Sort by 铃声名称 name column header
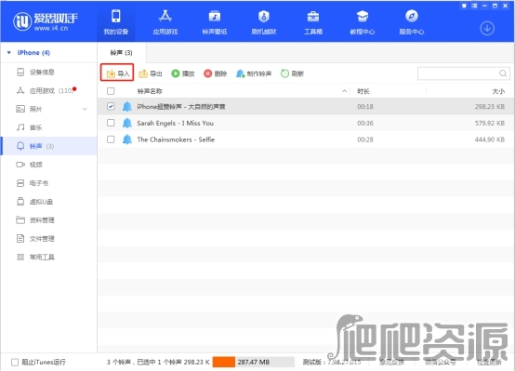 pos(150,91)
